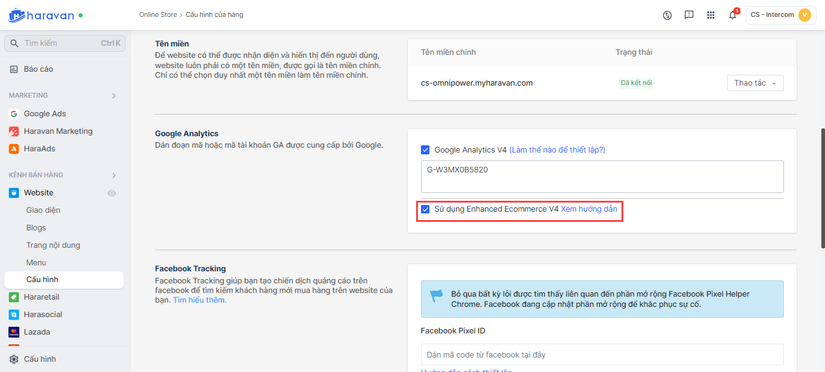Click the feedback message icon
This screenshot has width=825, height=372.
(x=689, y=15)
